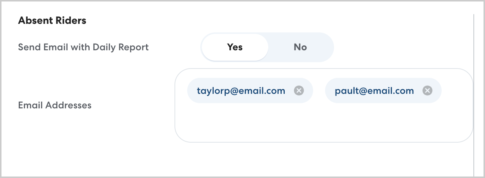Click the Absent Riders section heading

pyautogui.click(x=52, y=20)
